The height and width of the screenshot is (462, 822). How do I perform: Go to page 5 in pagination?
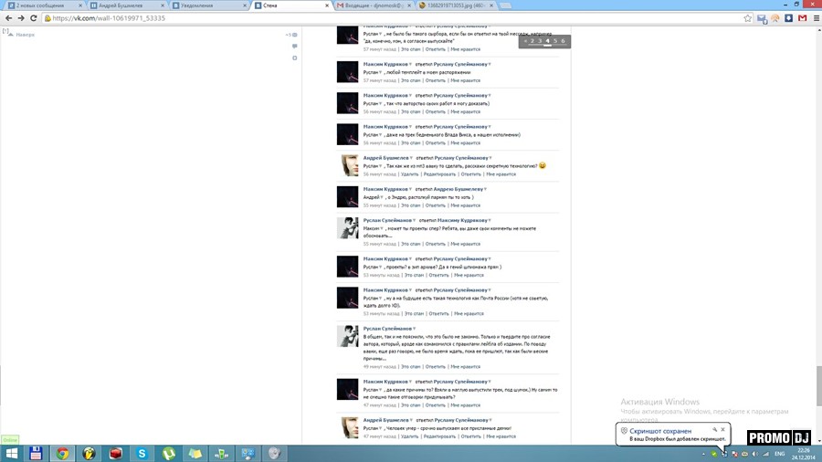coord(555,41)
